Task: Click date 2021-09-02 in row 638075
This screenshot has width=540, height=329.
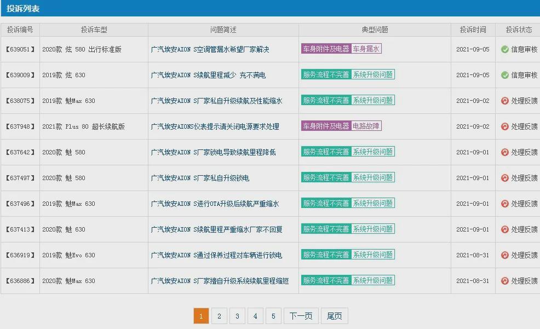Action: pos(473,101)
